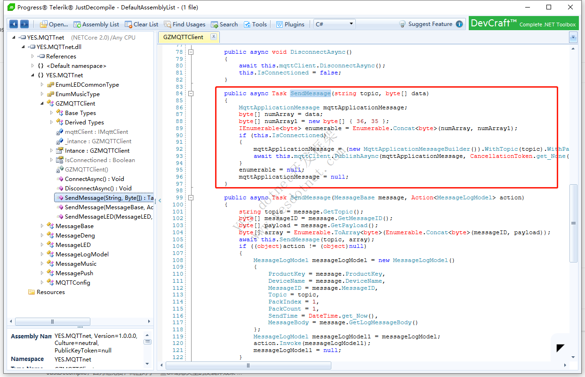Viewport: 585px width, 377px height.
Task: Click the horizontal scrollbar of the assembly tree
Action: pyautogui.click(x=52, y=321)
